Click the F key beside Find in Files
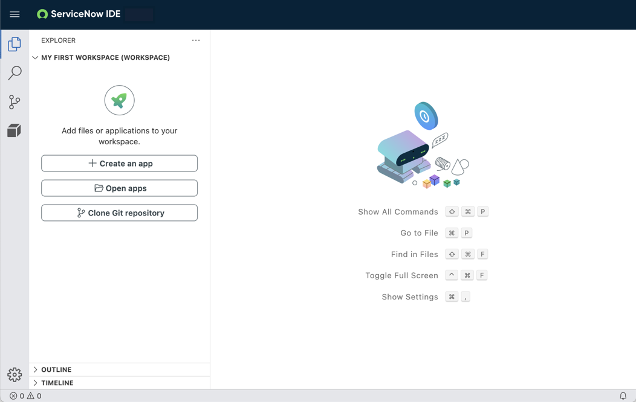The width and height of the screenshot is (636, 402). 482,254
